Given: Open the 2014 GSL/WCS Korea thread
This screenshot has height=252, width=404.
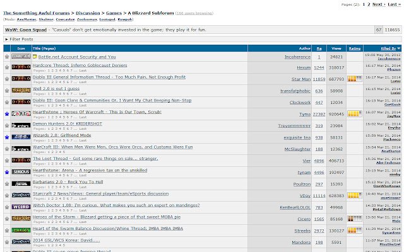Looking at the screenshot, I should [x=66, y=240].
